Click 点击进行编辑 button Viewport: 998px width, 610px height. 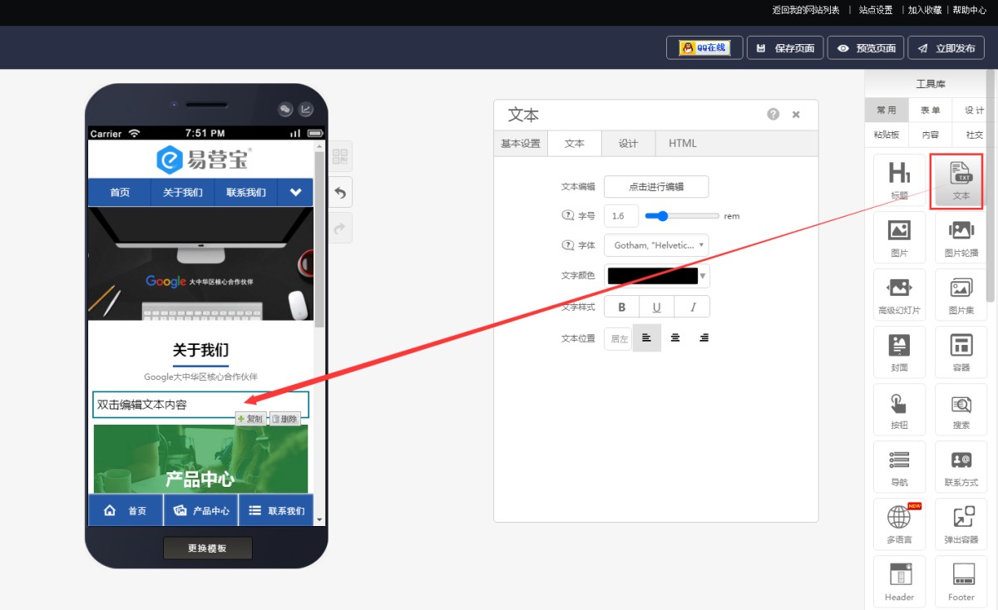coord(656,187)
